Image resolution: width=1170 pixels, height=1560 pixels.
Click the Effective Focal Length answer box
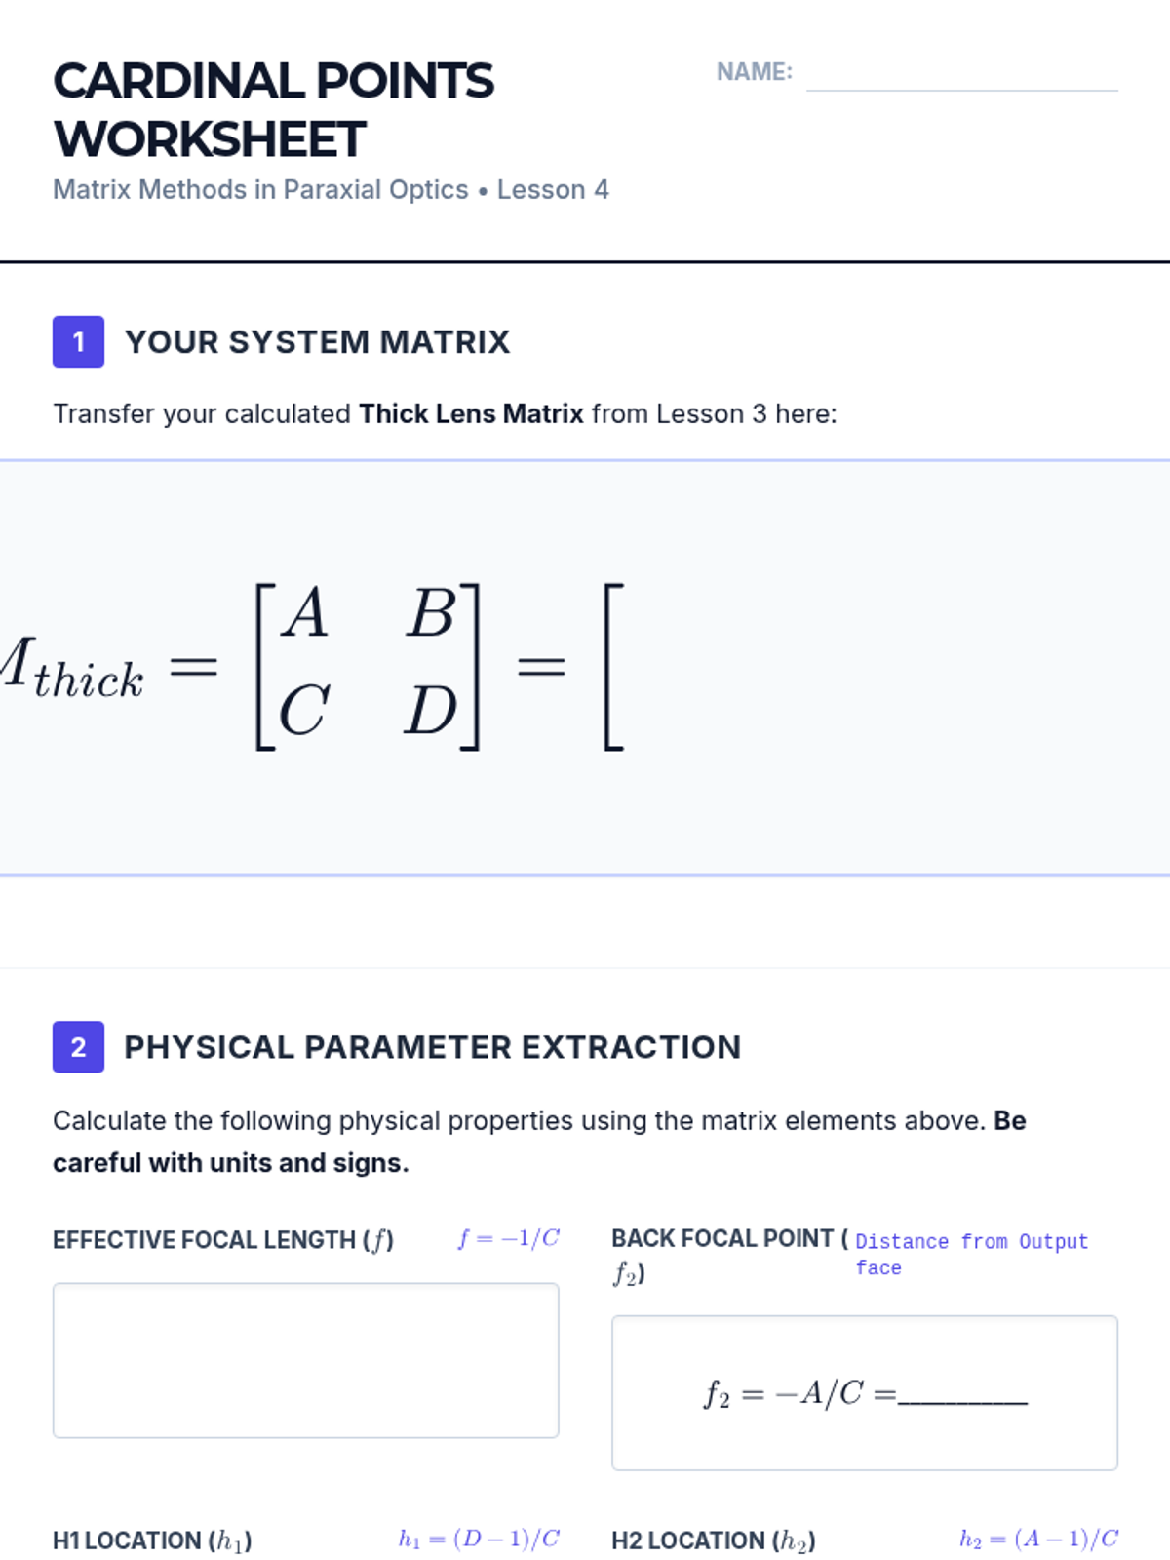306,1360
